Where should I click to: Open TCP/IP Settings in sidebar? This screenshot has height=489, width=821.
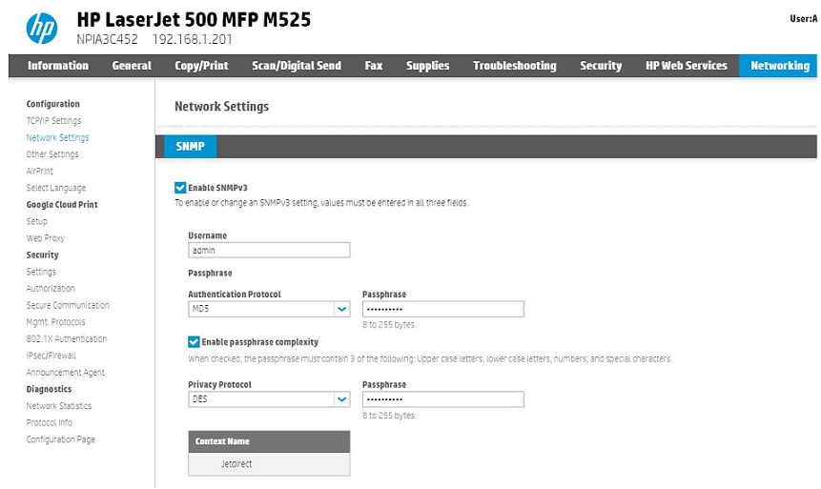click(x=53, y=121)
